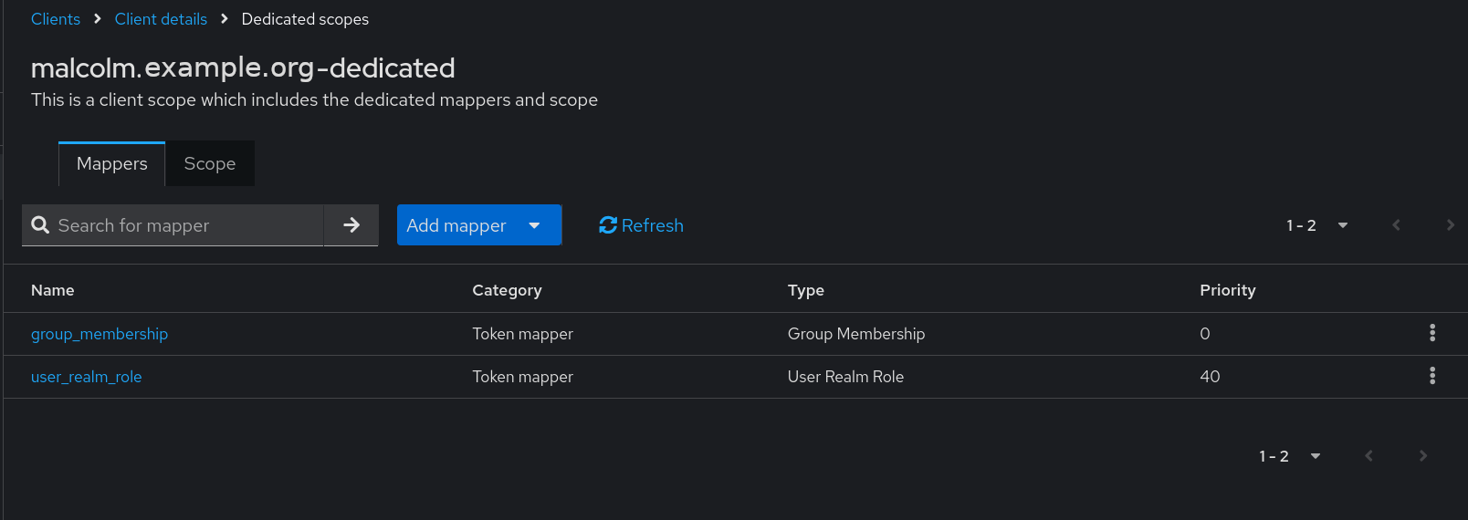Go to previous page in bottom pagination

tap(1368, 456)
